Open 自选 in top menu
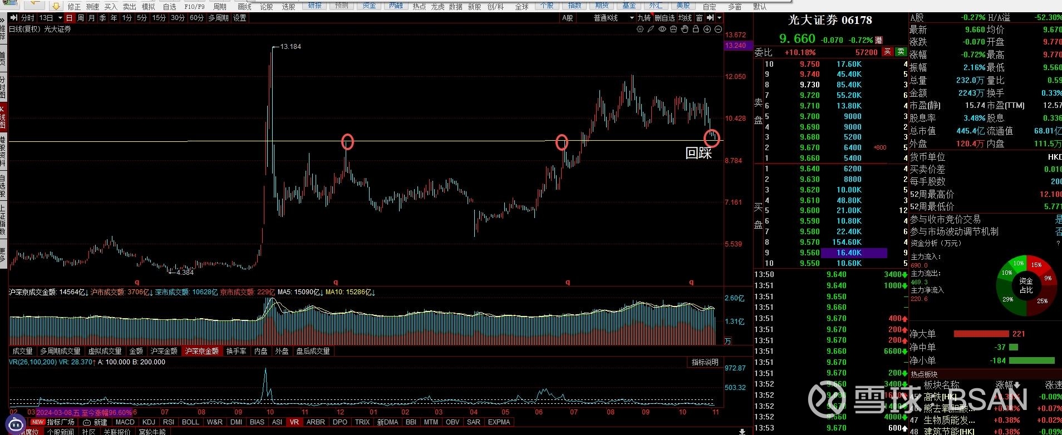 170,7
